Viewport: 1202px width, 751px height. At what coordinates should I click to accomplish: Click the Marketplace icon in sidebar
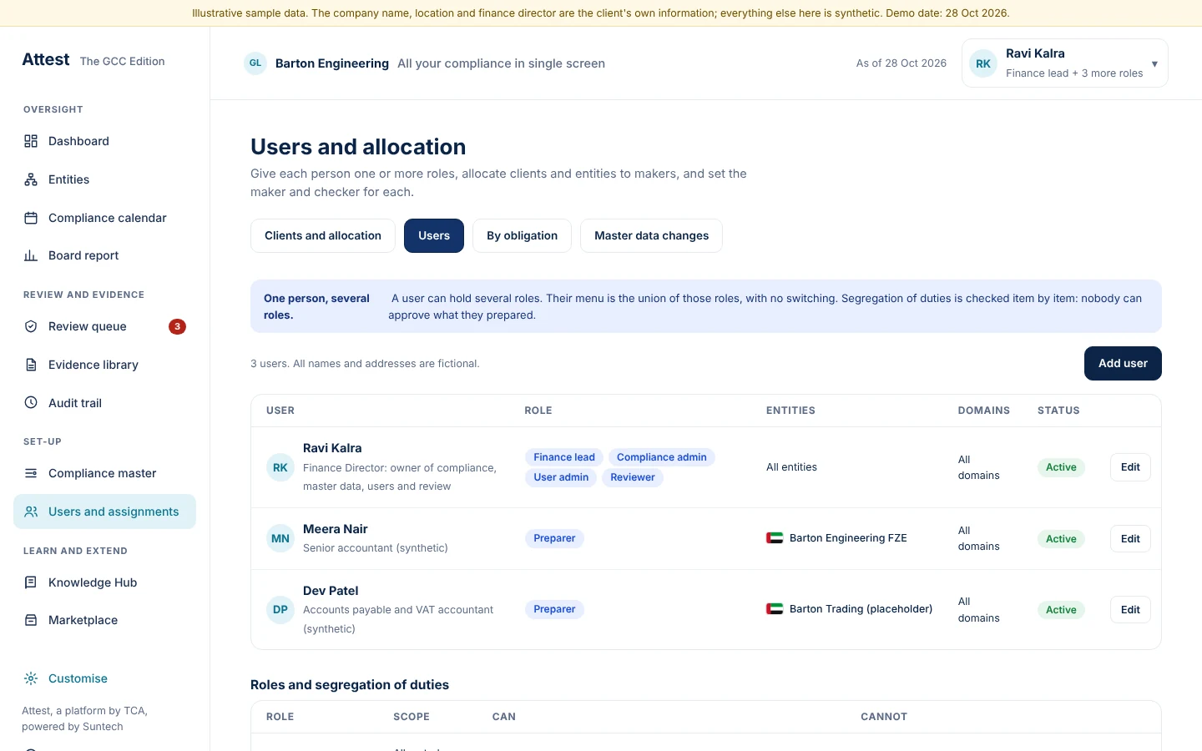[x=31, y=620]
